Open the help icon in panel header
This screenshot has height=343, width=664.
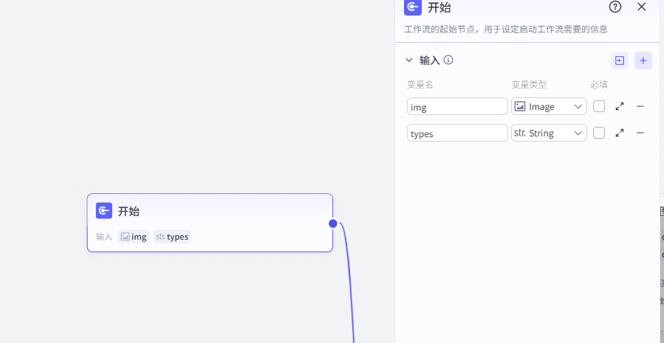(x=615, y=7)
